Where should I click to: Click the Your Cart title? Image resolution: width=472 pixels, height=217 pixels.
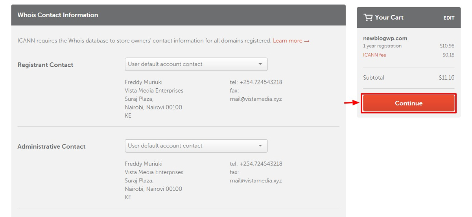pos(389,17)
